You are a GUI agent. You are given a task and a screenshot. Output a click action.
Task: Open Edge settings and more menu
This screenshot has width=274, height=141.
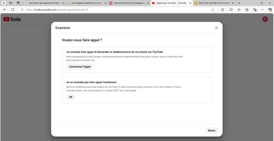(x=263, y=10)
